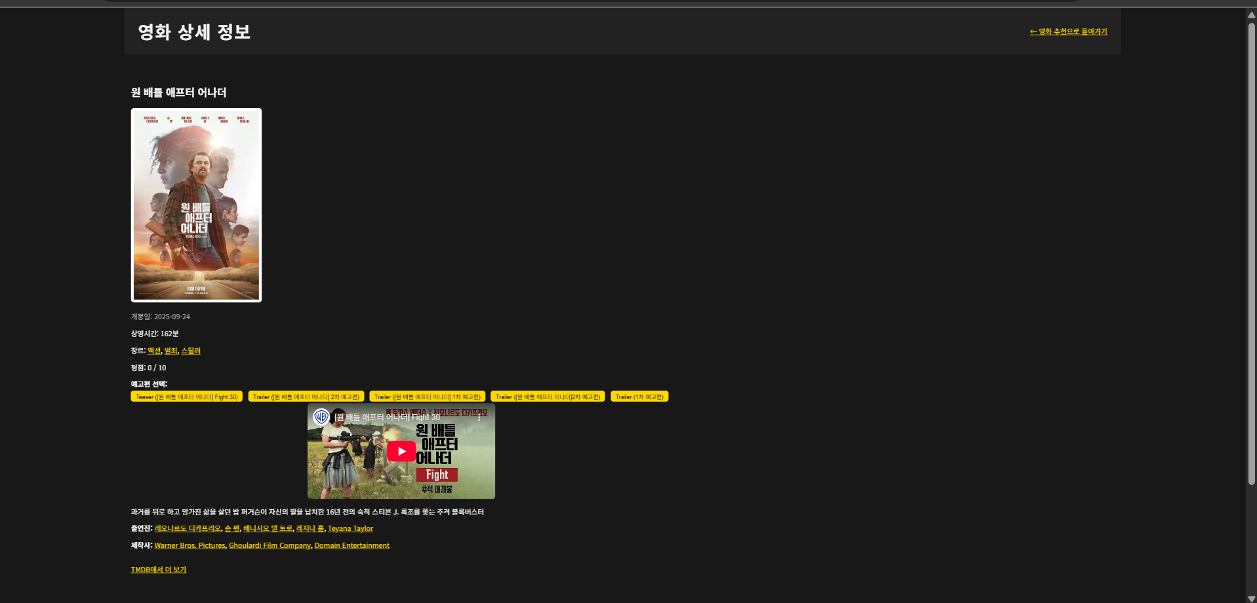Click the rating text '평점: 0 / 10'

pos(148,368)
